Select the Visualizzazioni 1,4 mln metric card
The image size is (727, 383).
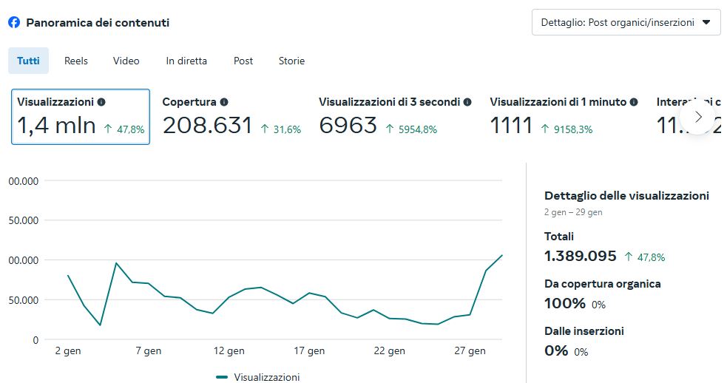81,117
